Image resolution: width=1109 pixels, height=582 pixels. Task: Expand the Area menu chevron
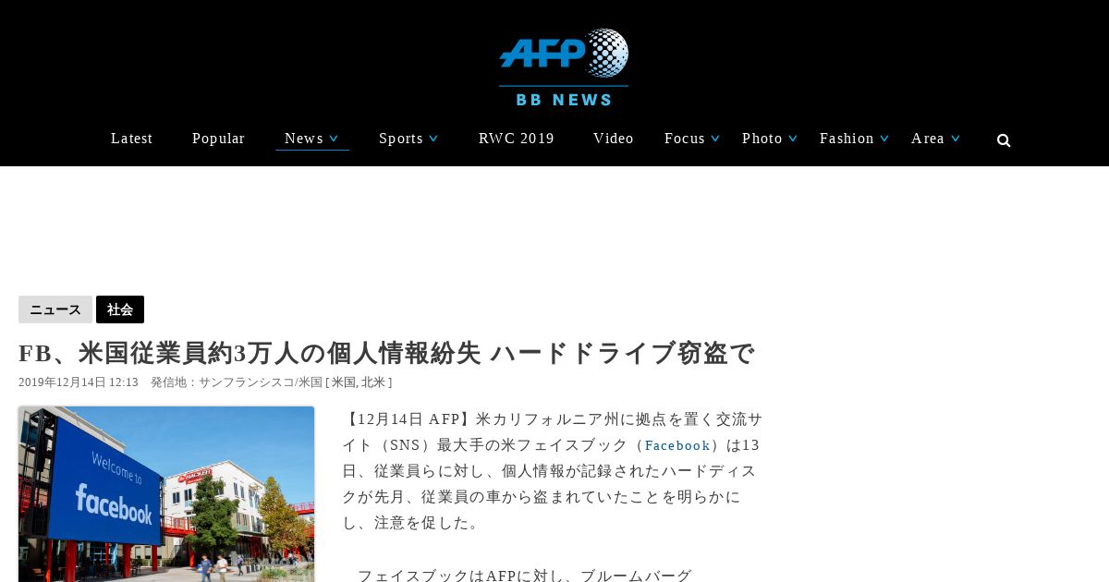956,139
